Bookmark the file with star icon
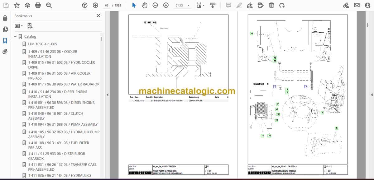Viewport: 374px width, 180px height. pos(17,5)
